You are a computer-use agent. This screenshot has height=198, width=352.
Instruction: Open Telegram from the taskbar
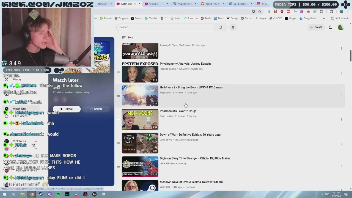(x=76, y=194)
